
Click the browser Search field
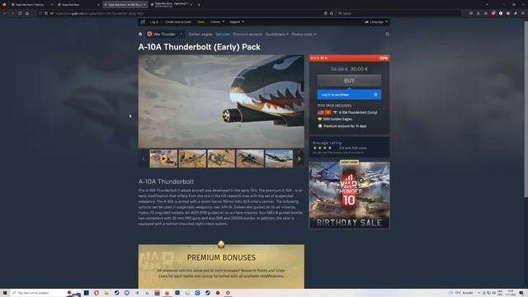click(399, 13)
